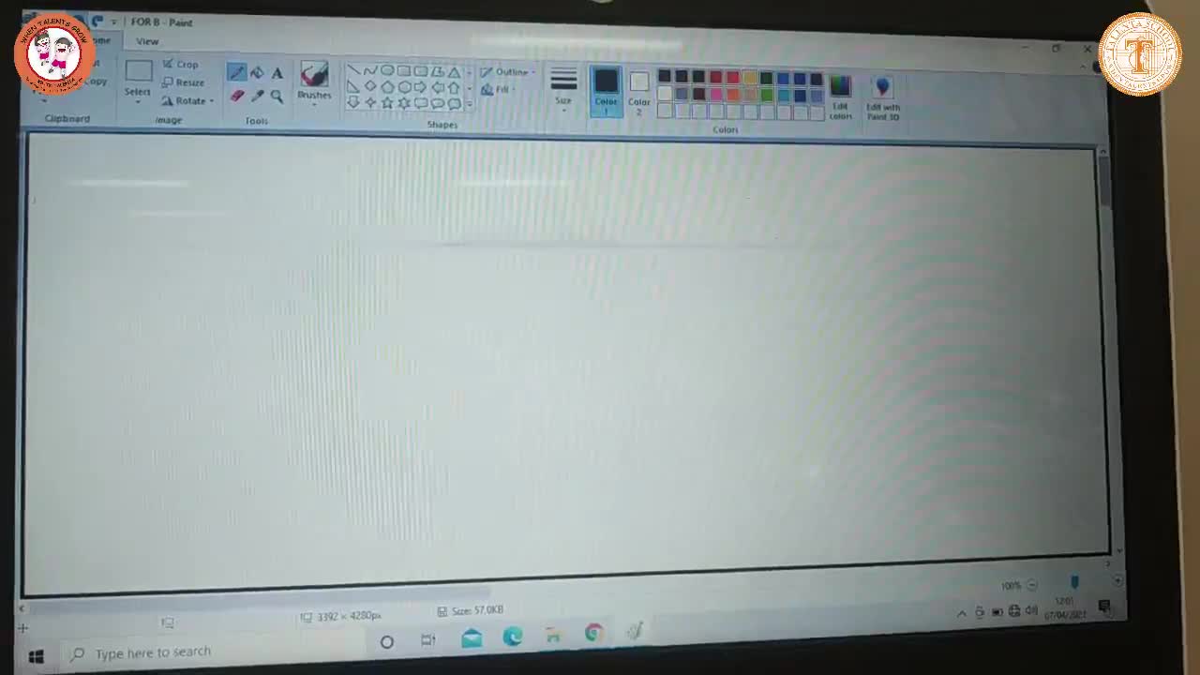Choose the Right arrow shape
Screen dimensions: 1200x675
point(421,87)
